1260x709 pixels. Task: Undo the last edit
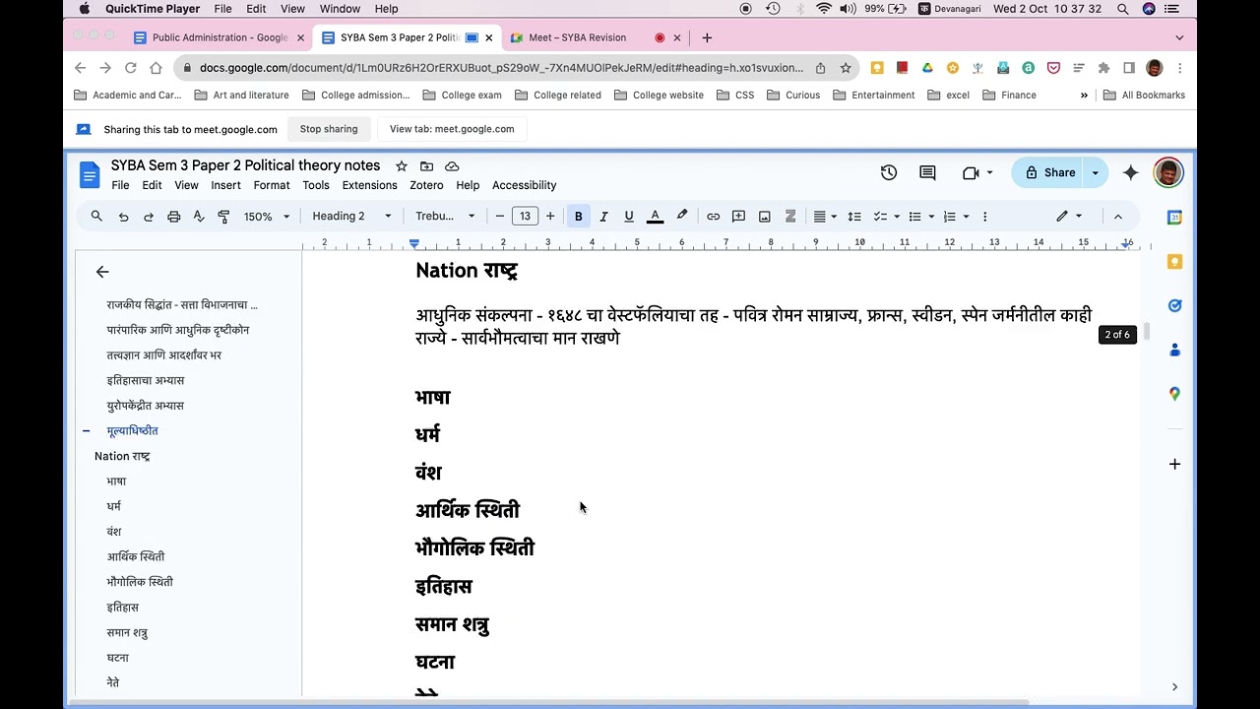pos(123,217)
